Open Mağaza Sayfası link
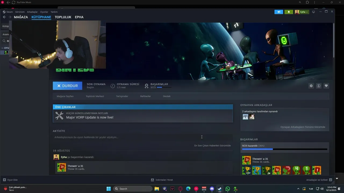This screenshot has width=344, height=193. pos(65,96)
